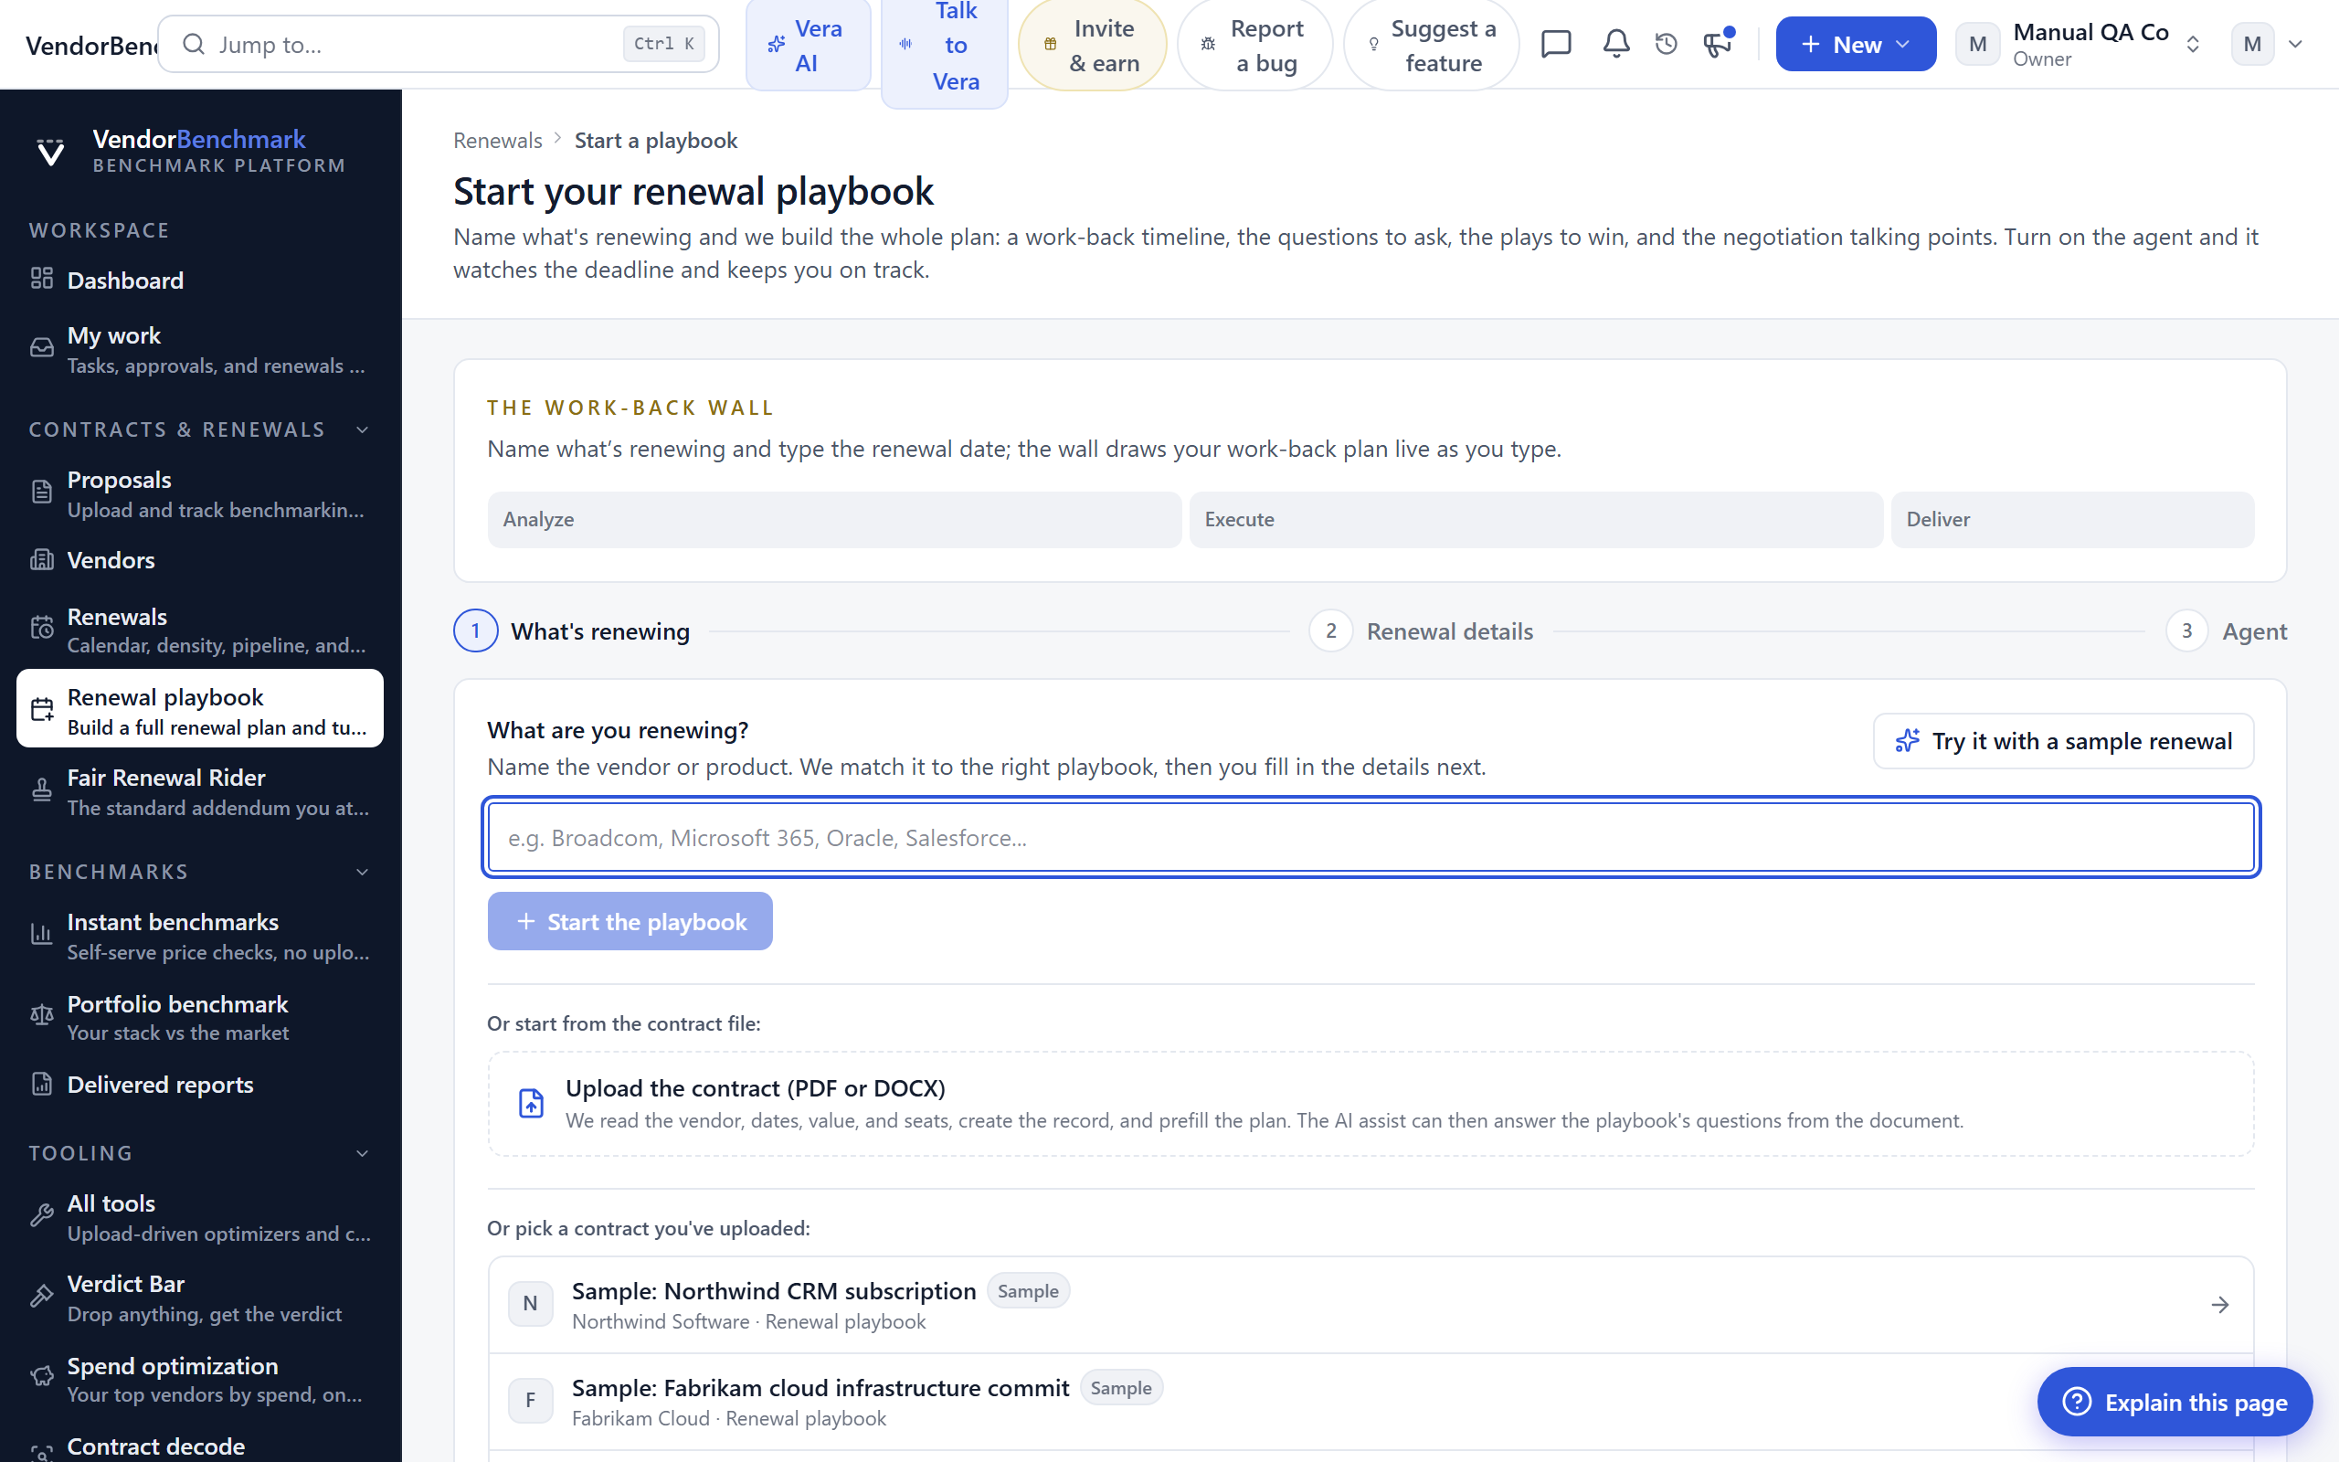Screen dimensions: 2339x1462
Task: Collapse the Benchmarks section chevron
Action: point(363,871)
